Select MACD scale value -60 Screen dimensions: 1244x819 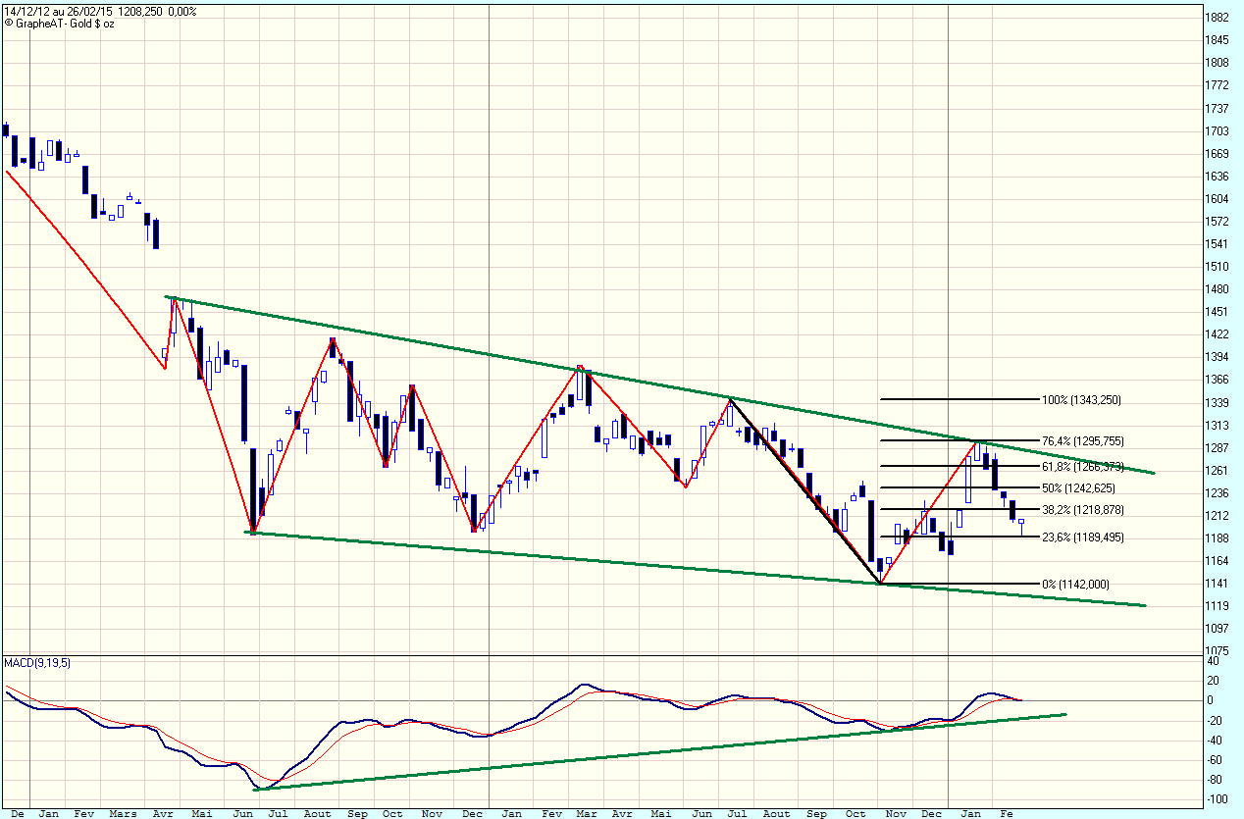tap(1215, 760)
